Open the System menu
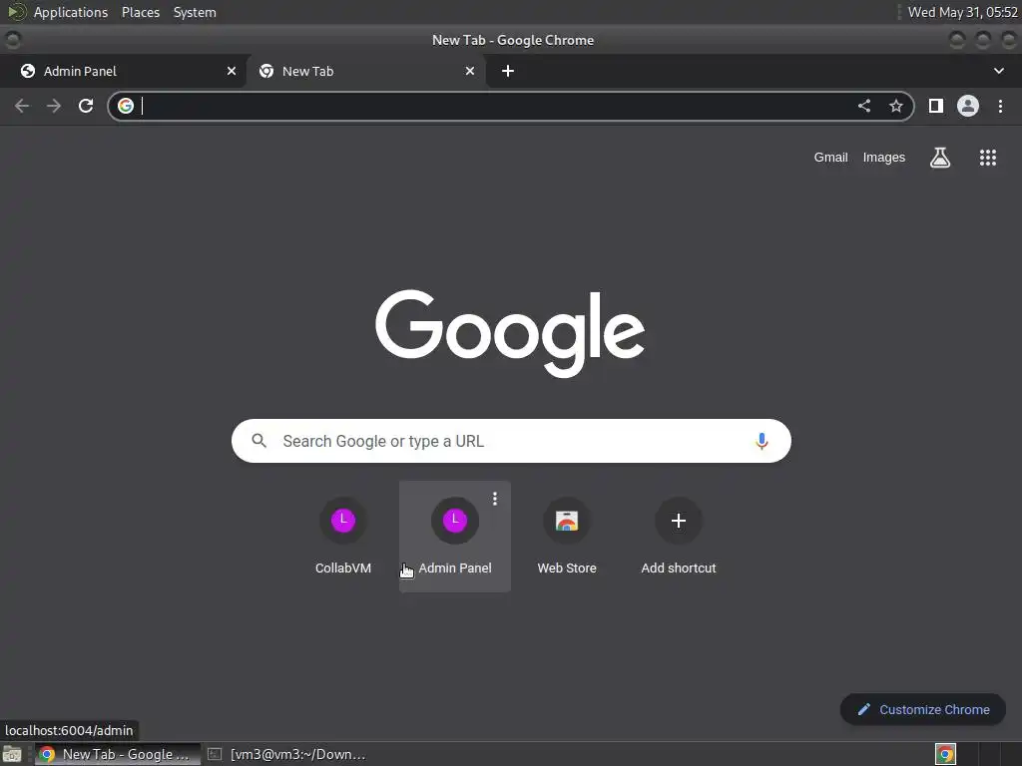 pos(195,12)
